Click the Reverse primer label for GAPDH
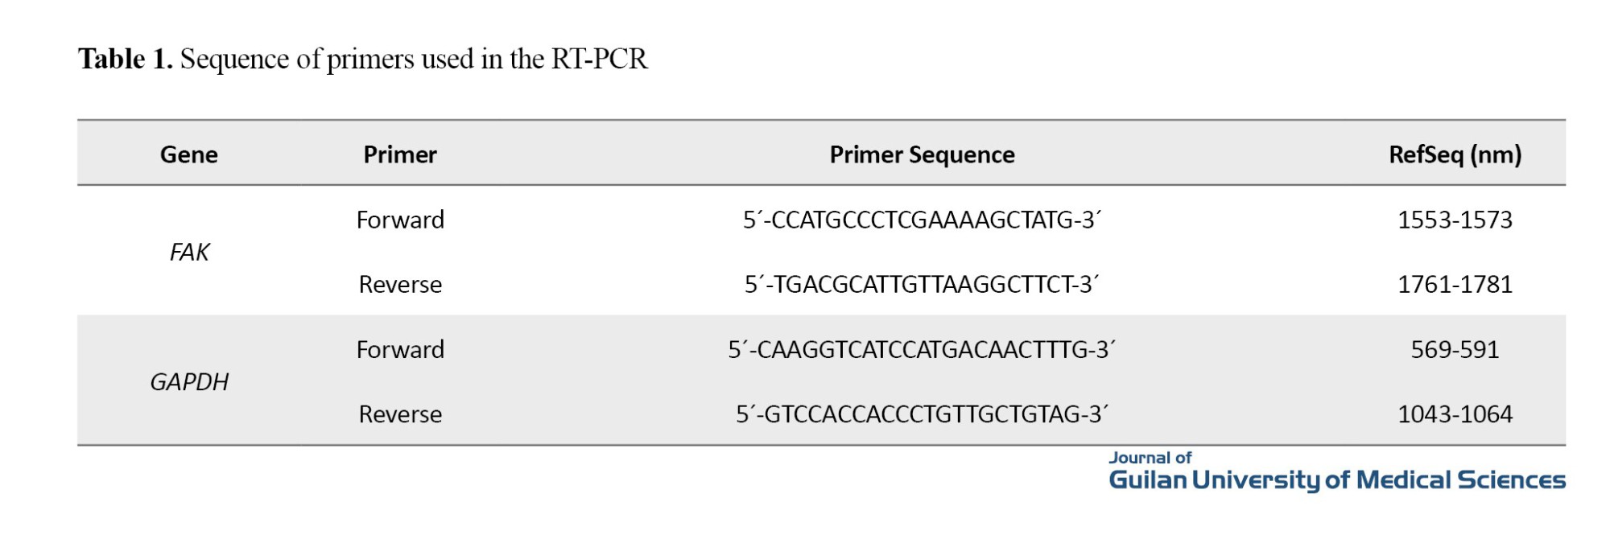The image size is (1610, 539). pyautogui.click(x=400, y=414)
